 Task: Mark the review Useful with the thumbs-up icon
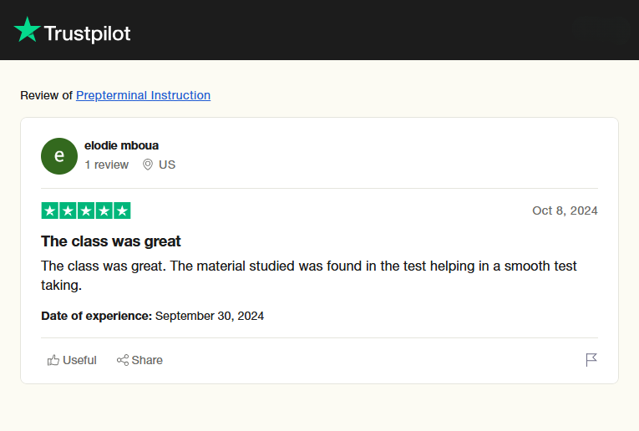54,360
